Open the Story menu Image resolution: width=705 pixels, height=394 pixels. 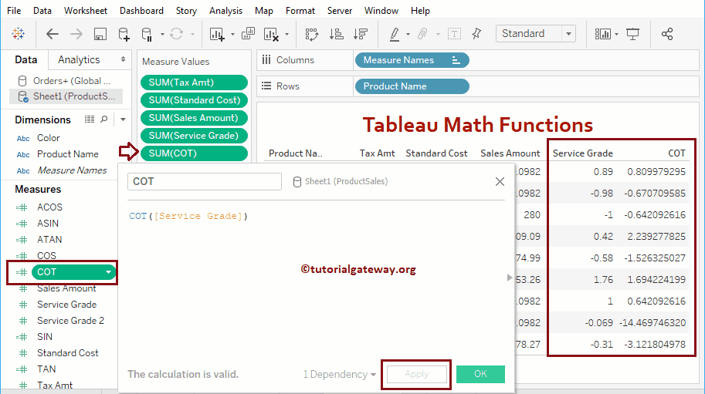pos(186,10)
